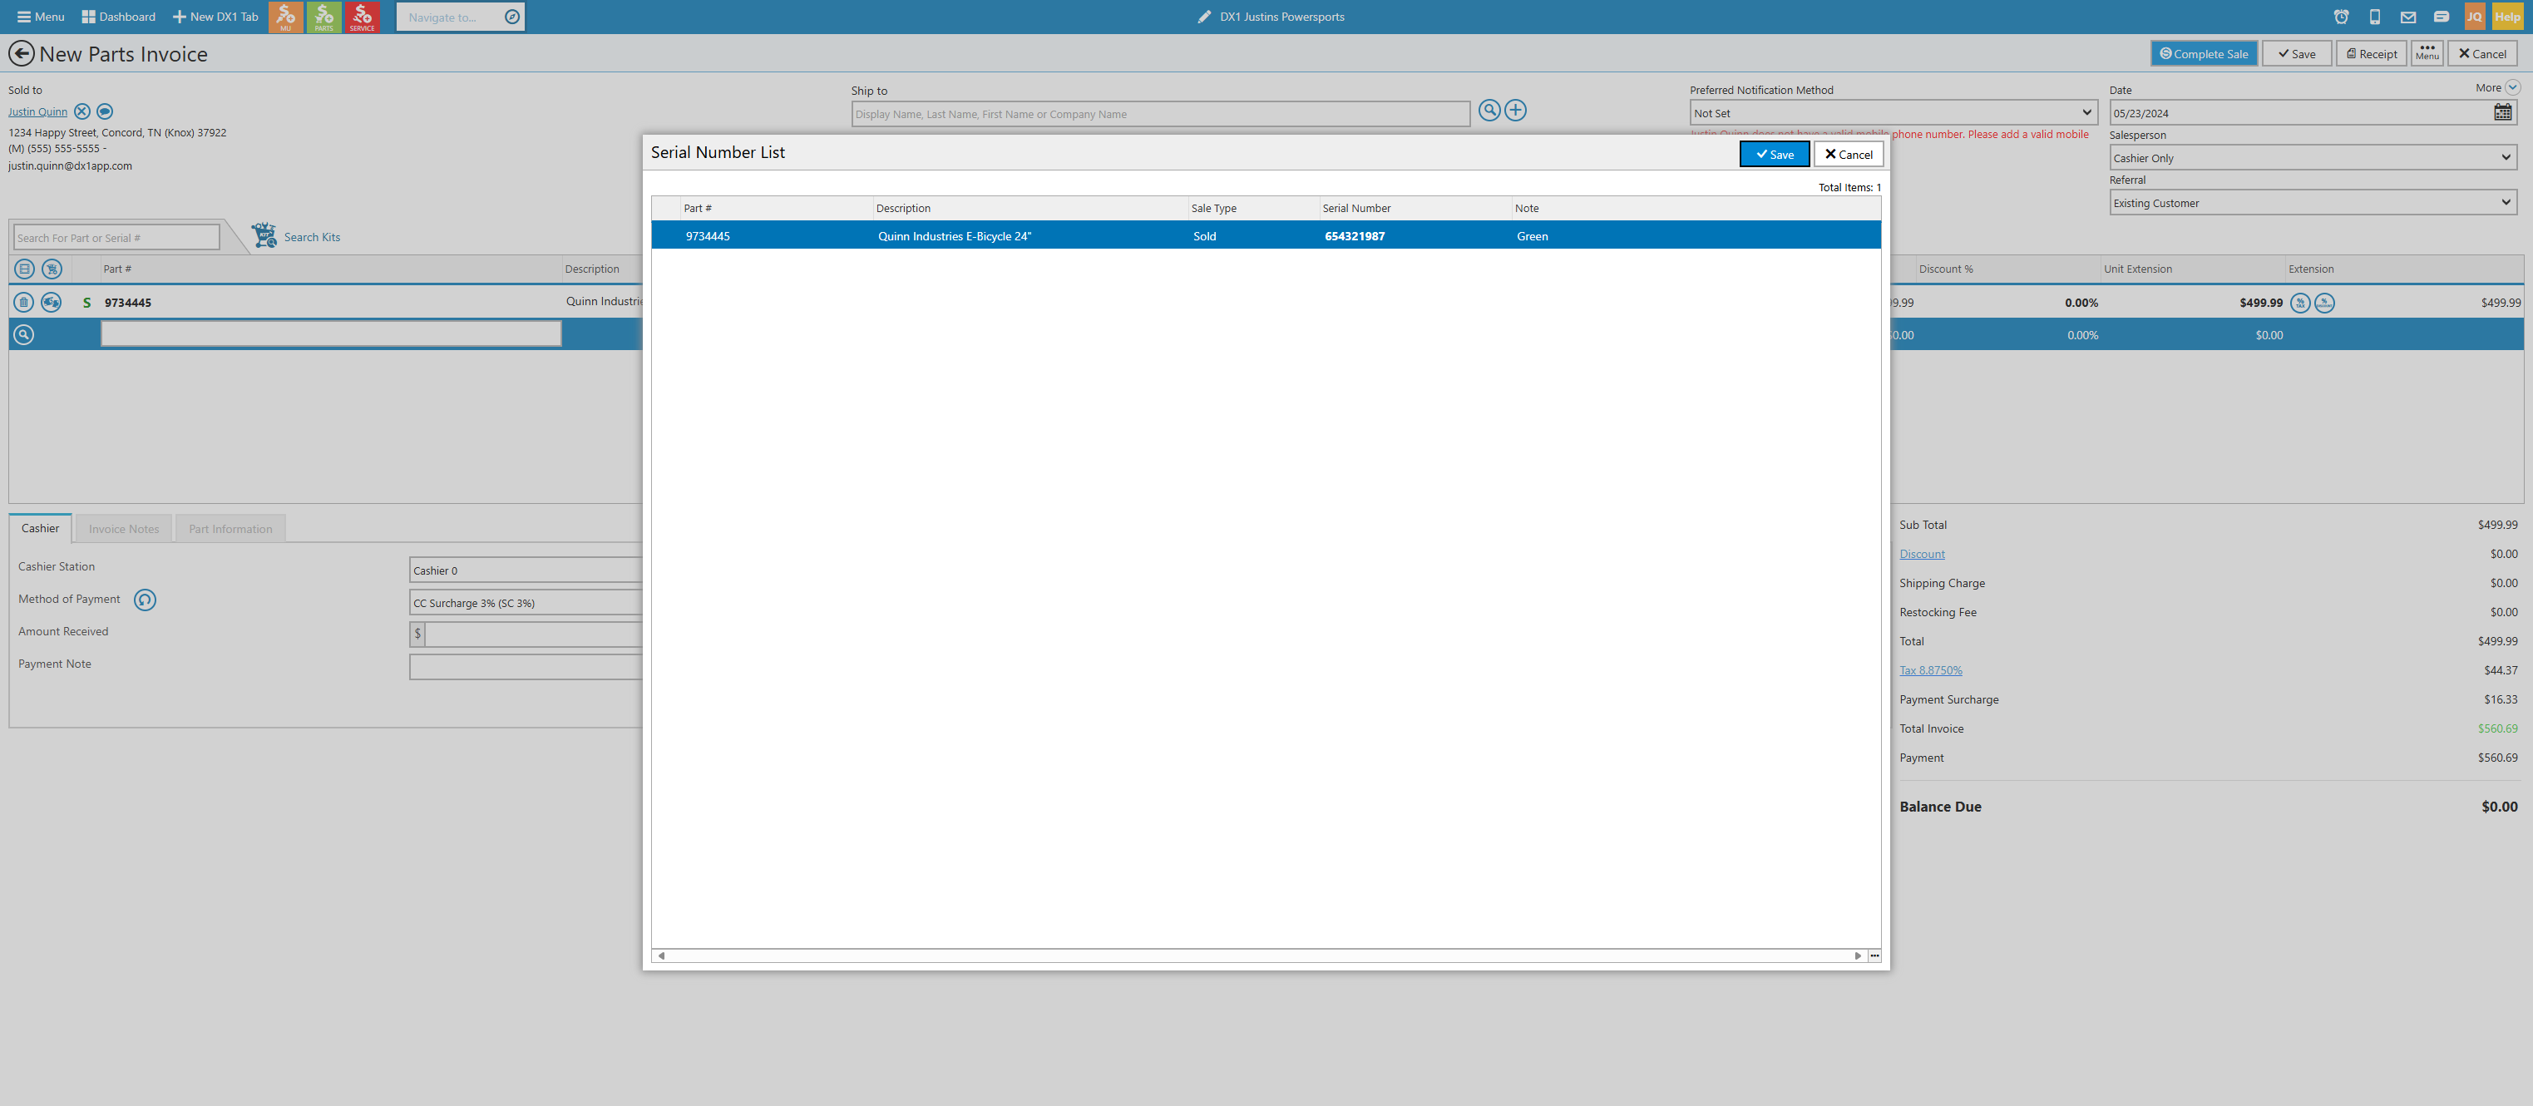Switch to the Invoice Notes tab

(x=124, y=529)
